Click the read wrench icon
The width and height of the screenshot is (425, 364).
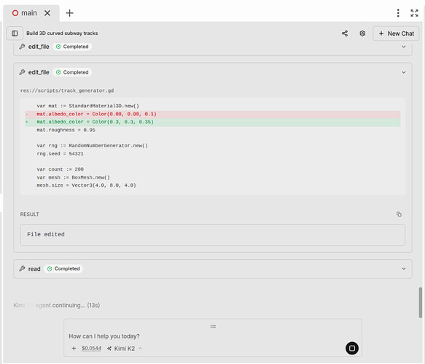(x=22, y=268)
